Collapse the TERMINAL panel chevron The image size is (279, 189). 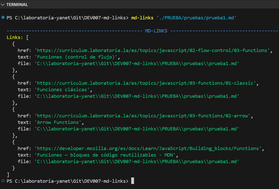(x=3, y=4)
